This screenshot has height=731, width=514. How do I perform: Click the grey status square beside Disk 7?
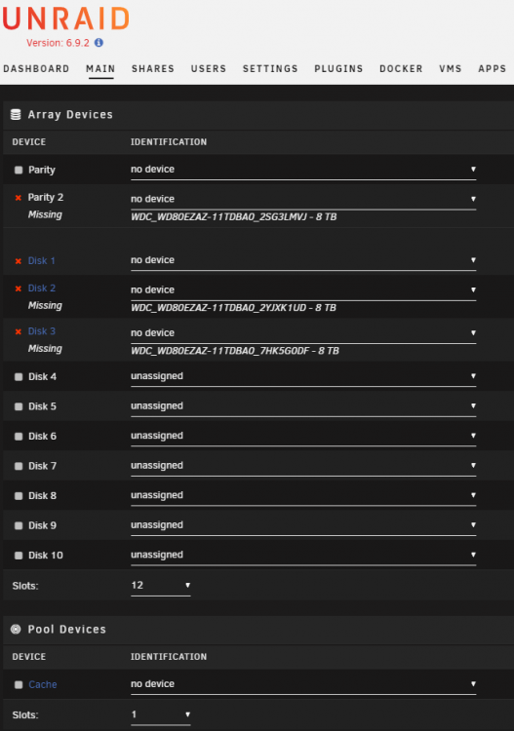click(x=19, y=466)
